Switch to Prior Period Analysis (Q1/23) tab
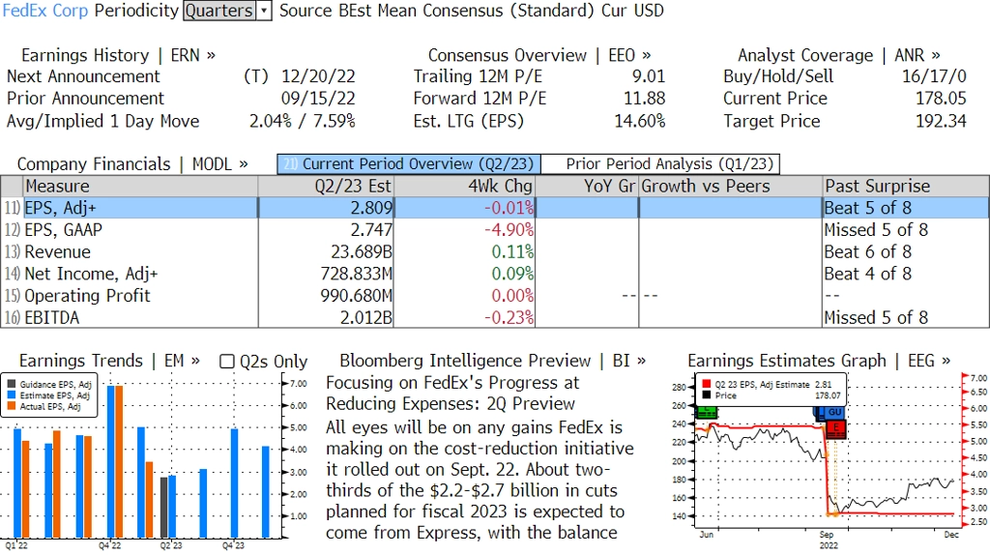 click(x=661, y=164)
